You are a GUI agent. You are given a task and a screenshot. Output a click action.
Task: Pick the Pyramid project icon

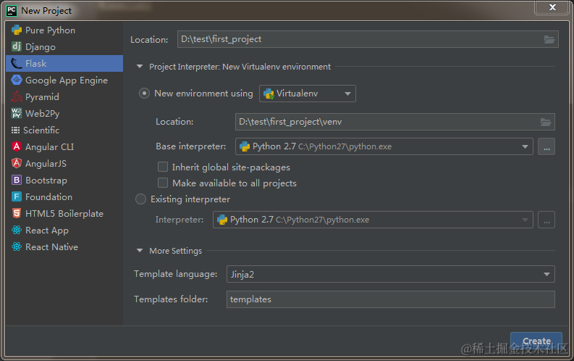pyautogui.click(x=17, y=96)
